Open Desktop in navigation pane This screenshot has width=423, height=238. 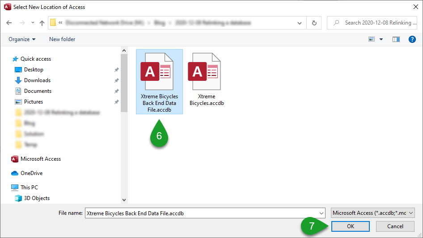tap(34, 70)
